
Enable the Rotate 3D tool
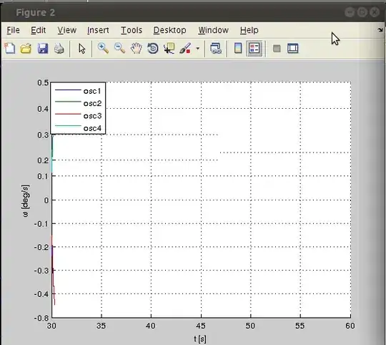pos(153,48)
